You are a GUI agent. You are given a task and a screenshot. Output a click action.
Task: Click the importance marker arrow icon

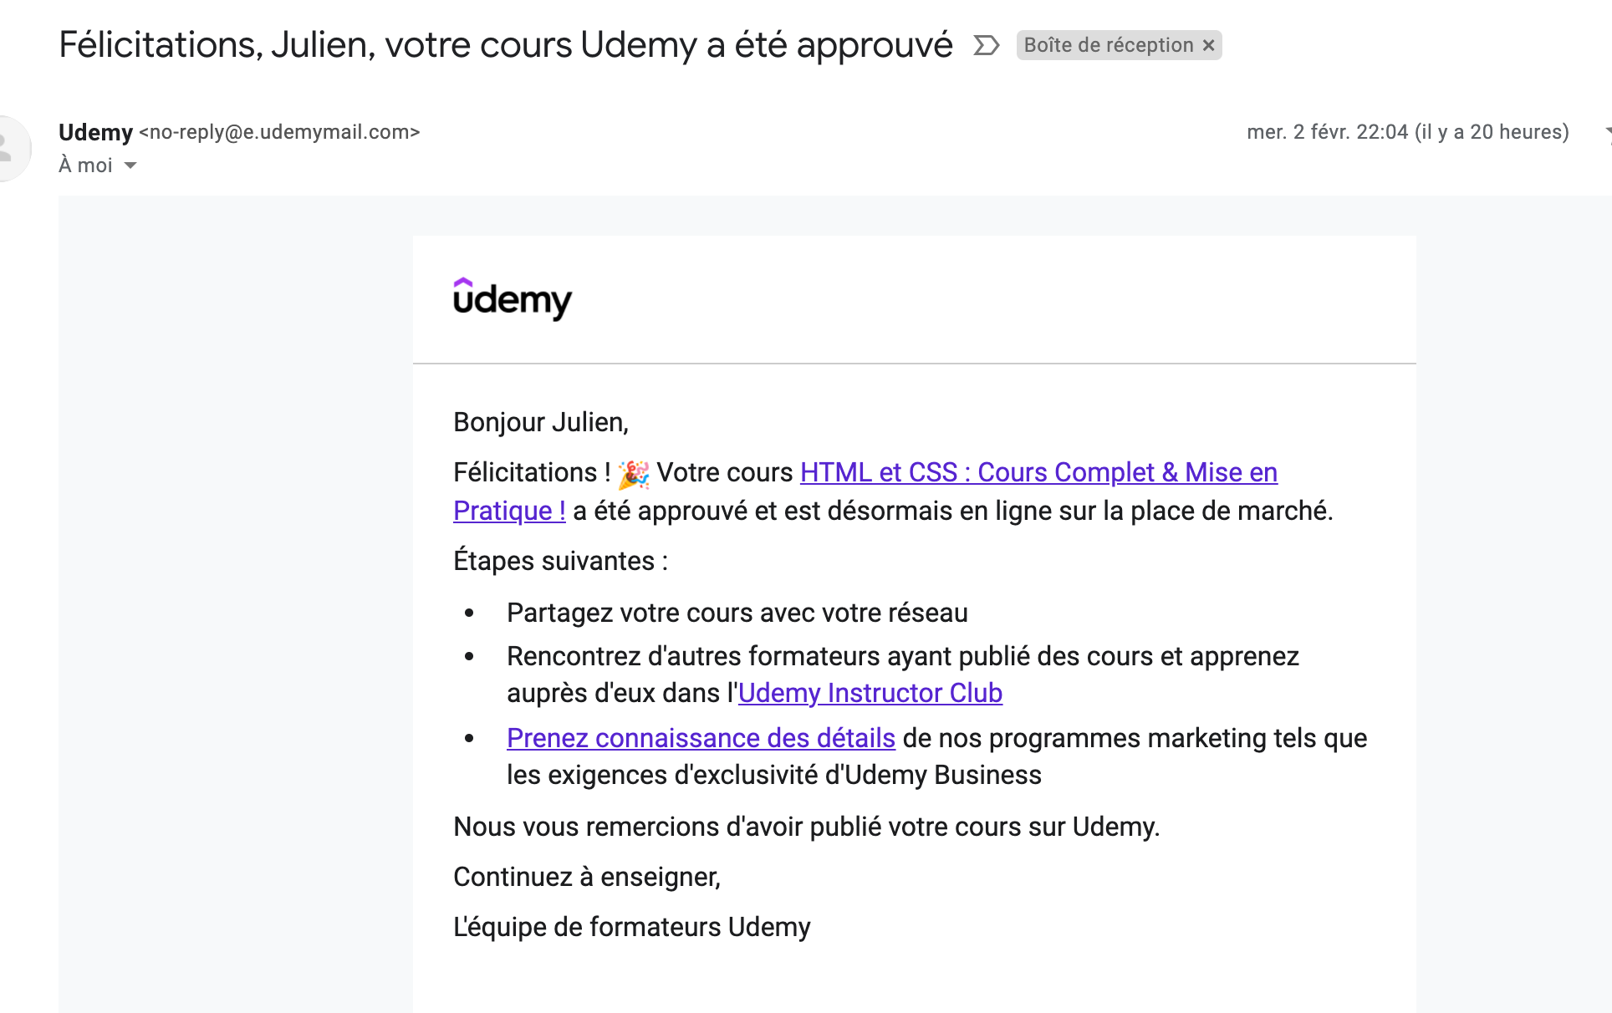point(986,45)
